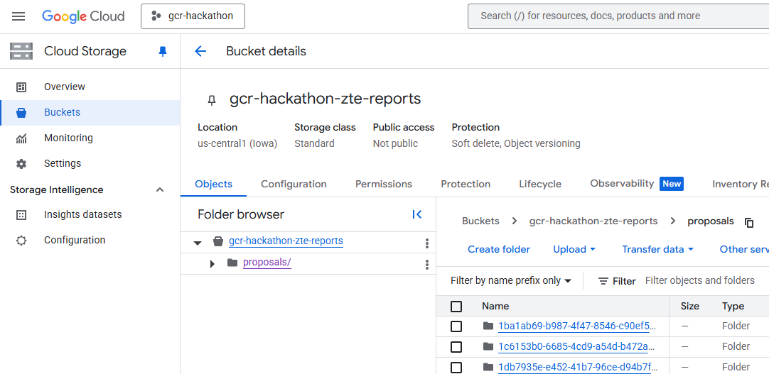The height and width of the screenshot is (374, 769).
Task: Open the 1db7935e-e452-41b7 folder link
Action: point(576,367)
